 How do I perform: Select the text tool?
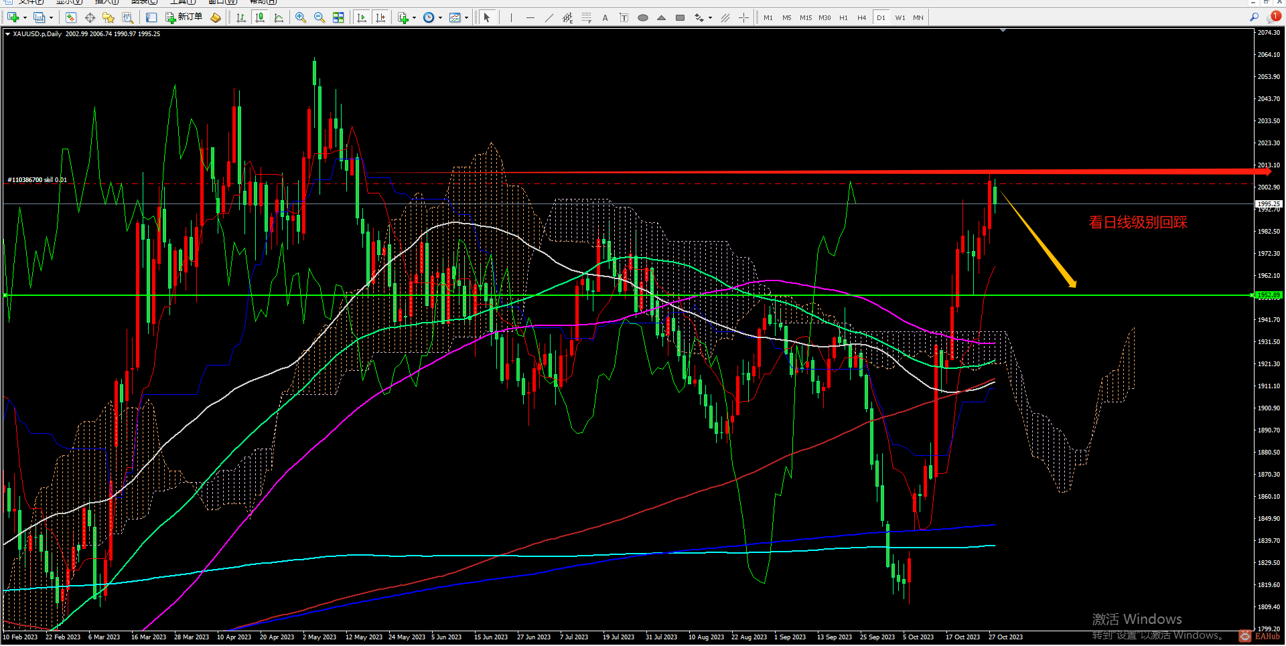605,17
